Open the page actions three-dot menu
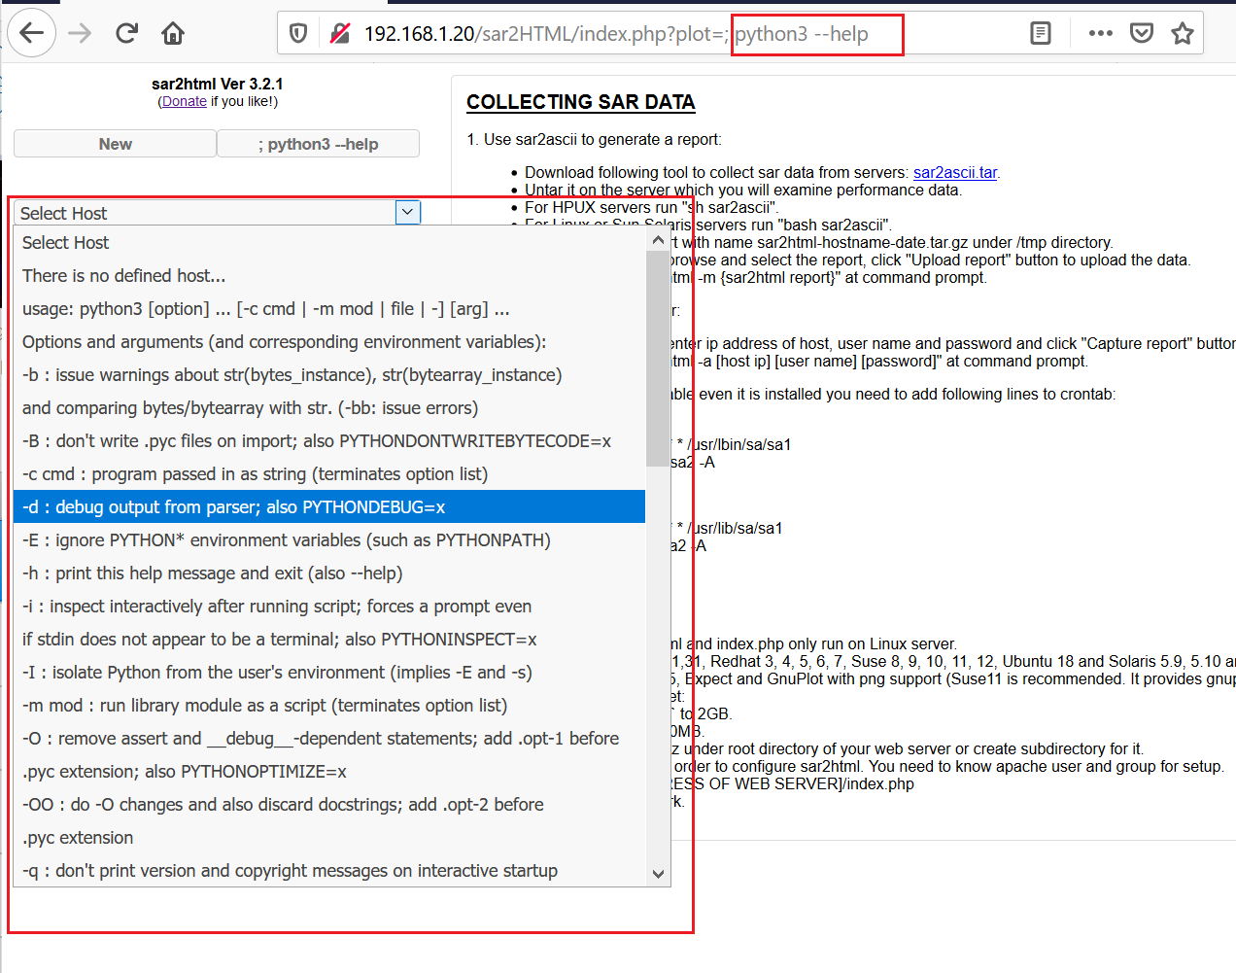The width and height of the screenshot is (1236, 973). click(1100, 34)
